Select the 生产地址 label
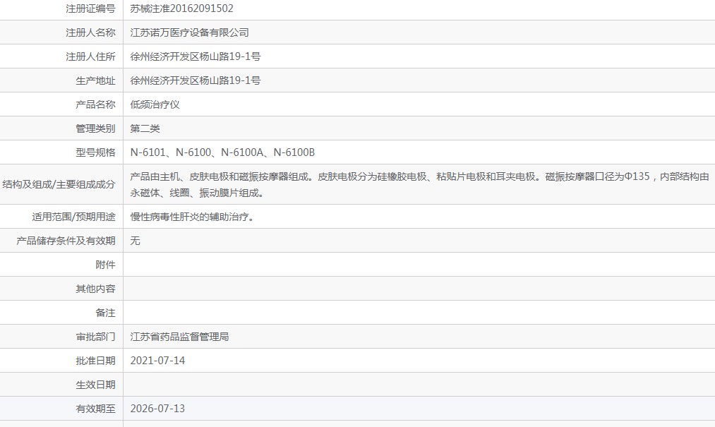 pos(95,80)
